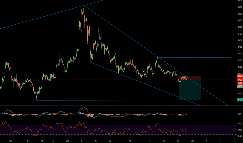Click the Aug date label on time axis
Image resolution: width=243 pixels, height=143 pixels.
click(192, 141)
